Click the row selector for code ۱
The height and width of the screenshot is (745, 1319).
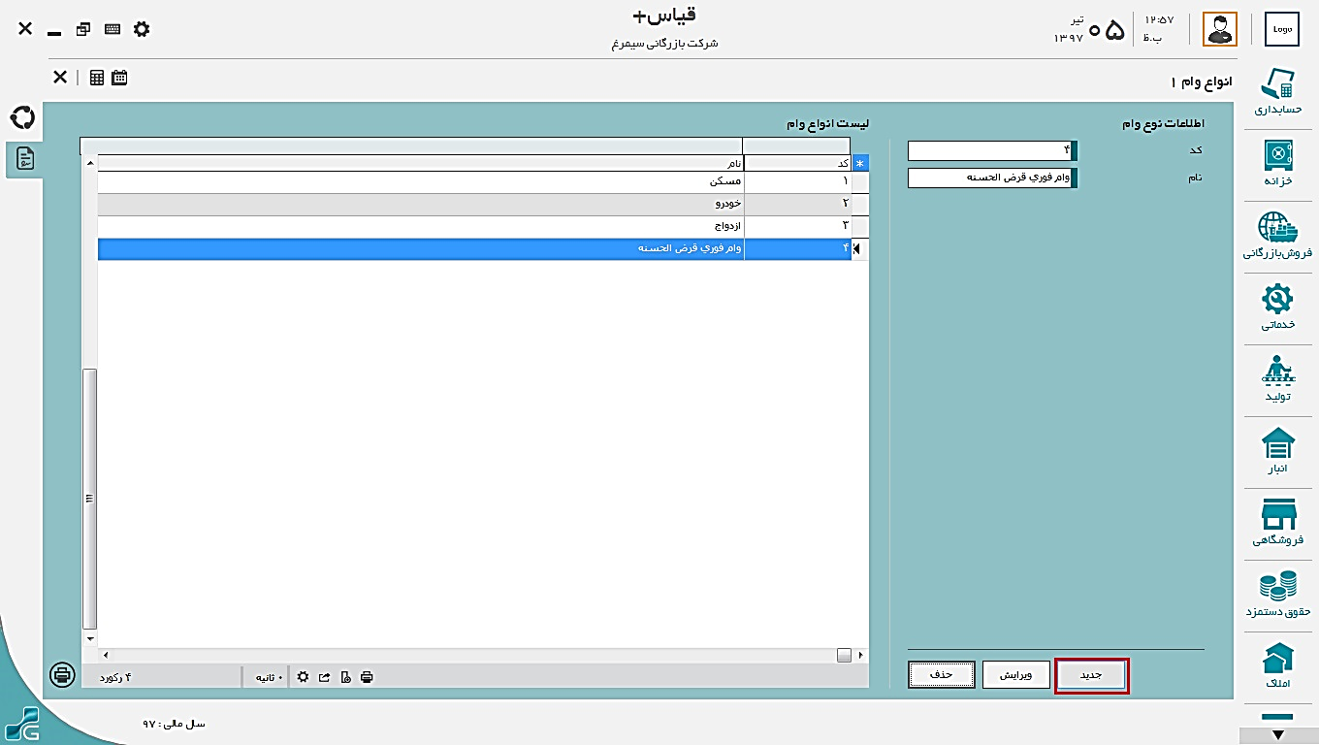(859, 182)
